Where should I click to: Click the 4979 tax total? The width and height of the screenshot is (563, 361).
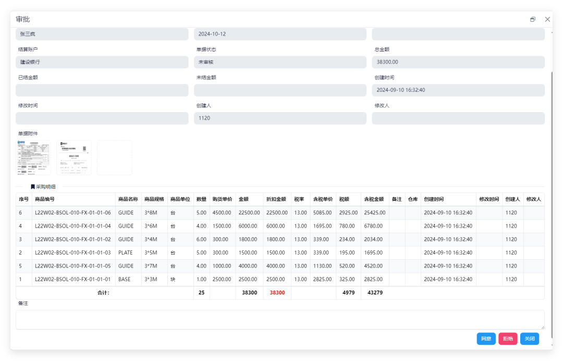click(348, 292)
